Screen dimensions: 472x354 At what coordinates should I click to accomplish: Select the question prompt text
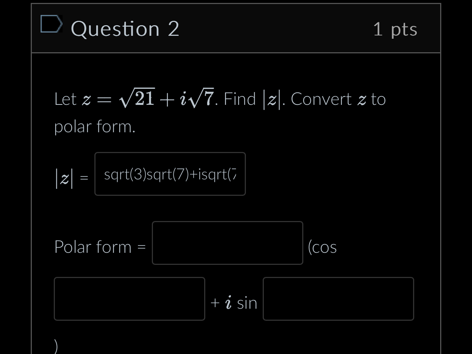(220, 111)
